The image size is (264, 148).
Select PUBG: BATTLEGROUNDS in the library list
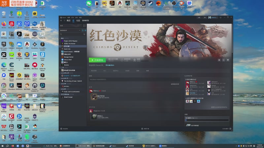pos(73,92)
